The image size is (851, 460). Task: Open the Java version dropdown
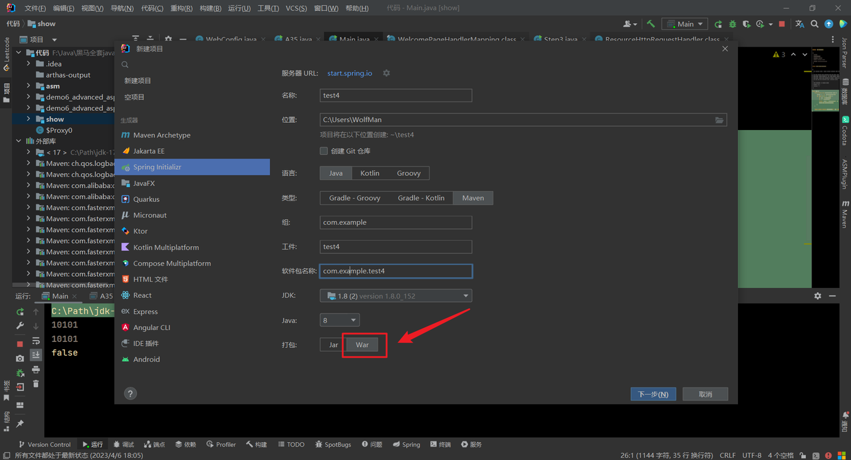340,320
